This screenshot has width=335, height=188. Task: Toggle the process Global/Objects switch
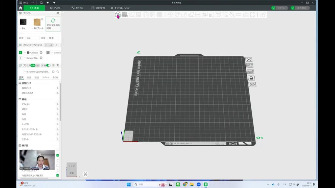tap(35, 65)
